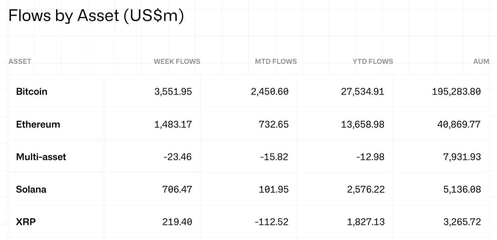Click the Flows by Asset title
Image resolution: width=497 pixels, height=240 pixels.
click(x=96, y=16)
